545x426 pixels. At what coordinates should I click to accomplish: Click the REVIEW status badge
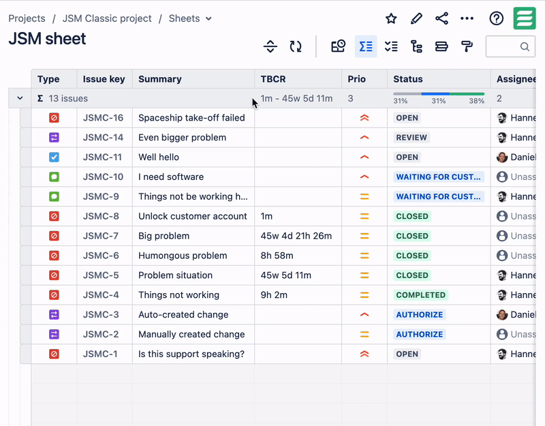coord(411,138)
